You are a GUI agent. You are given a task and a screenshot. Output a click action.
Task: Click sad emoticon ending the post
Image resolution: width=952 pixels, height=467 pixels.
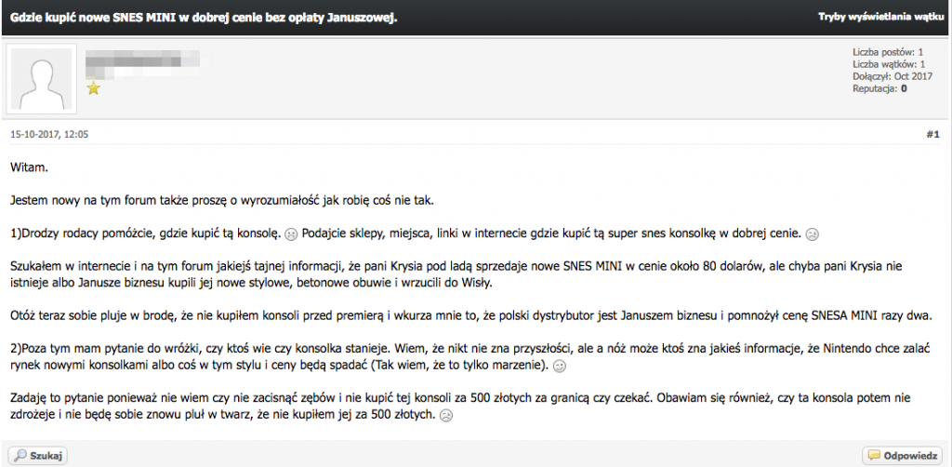[445, 415]
